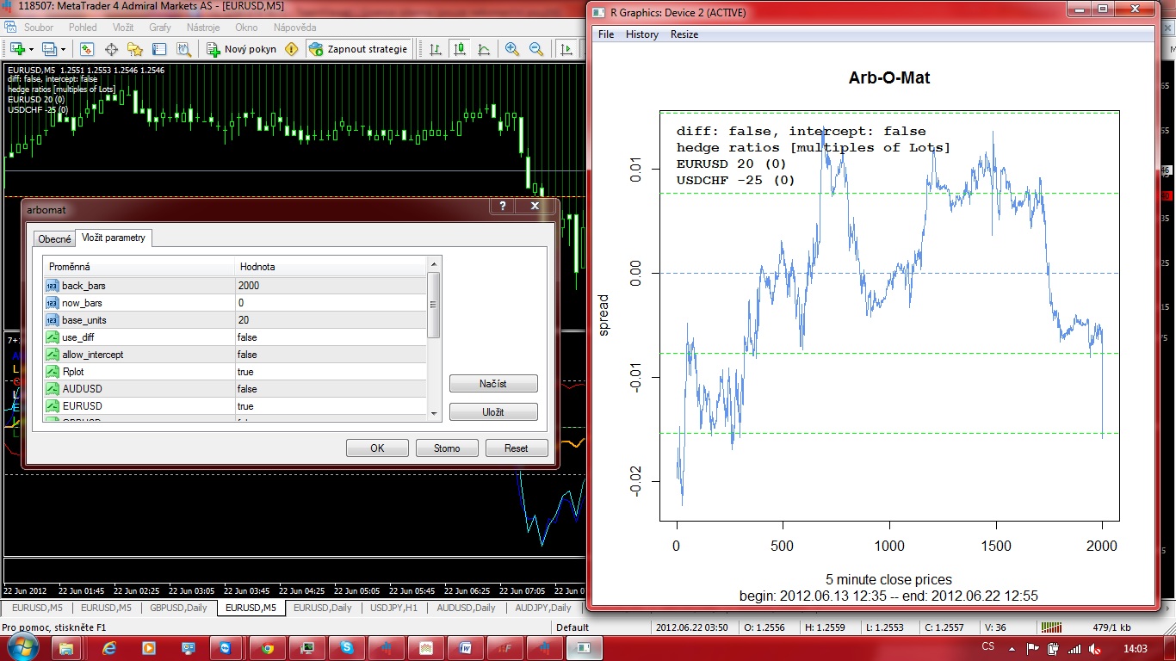Switch to the Obecné tab in arbomat
Image resolution: width=1176 pixels, height=661 pixels.
54,239
